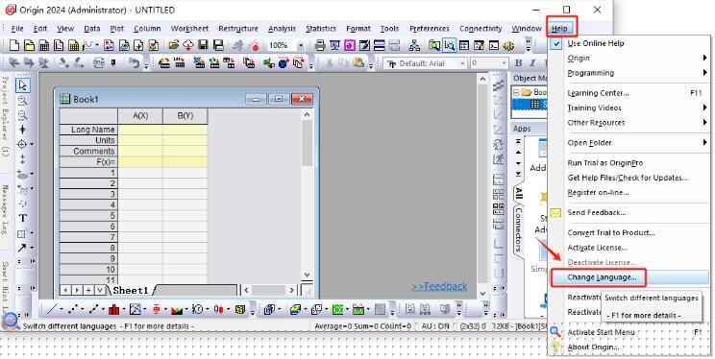Select the Text tool T icon
The height and width of the screenshot is (359, 715).
click(22, 219)
